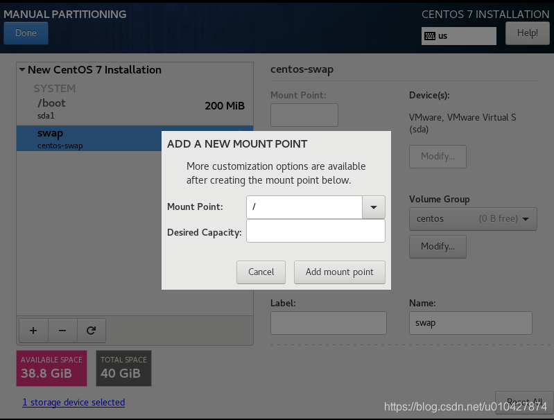Open the 1 storage device selected link
Image resolution: width=554 pixels, height=420 pixels.
(73, 403)
